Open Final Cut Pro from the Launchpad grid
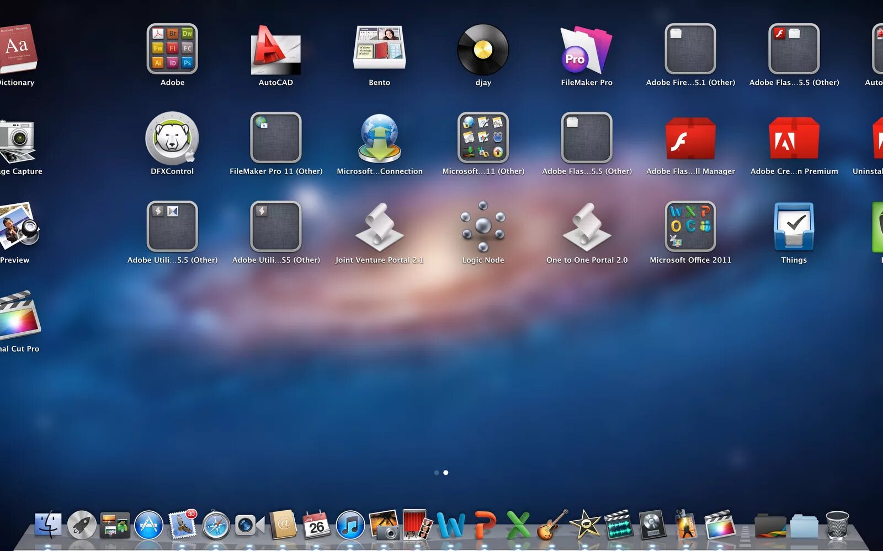The height and width of the screenshot is (551, 883). [19, 315]
